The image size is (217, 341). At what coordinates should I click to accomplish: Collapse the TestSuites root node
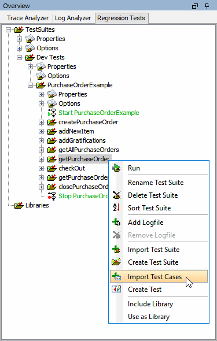pos(8,29)
